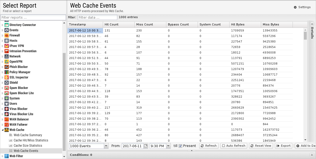Click the Filter reports input field

click(33, 17)
